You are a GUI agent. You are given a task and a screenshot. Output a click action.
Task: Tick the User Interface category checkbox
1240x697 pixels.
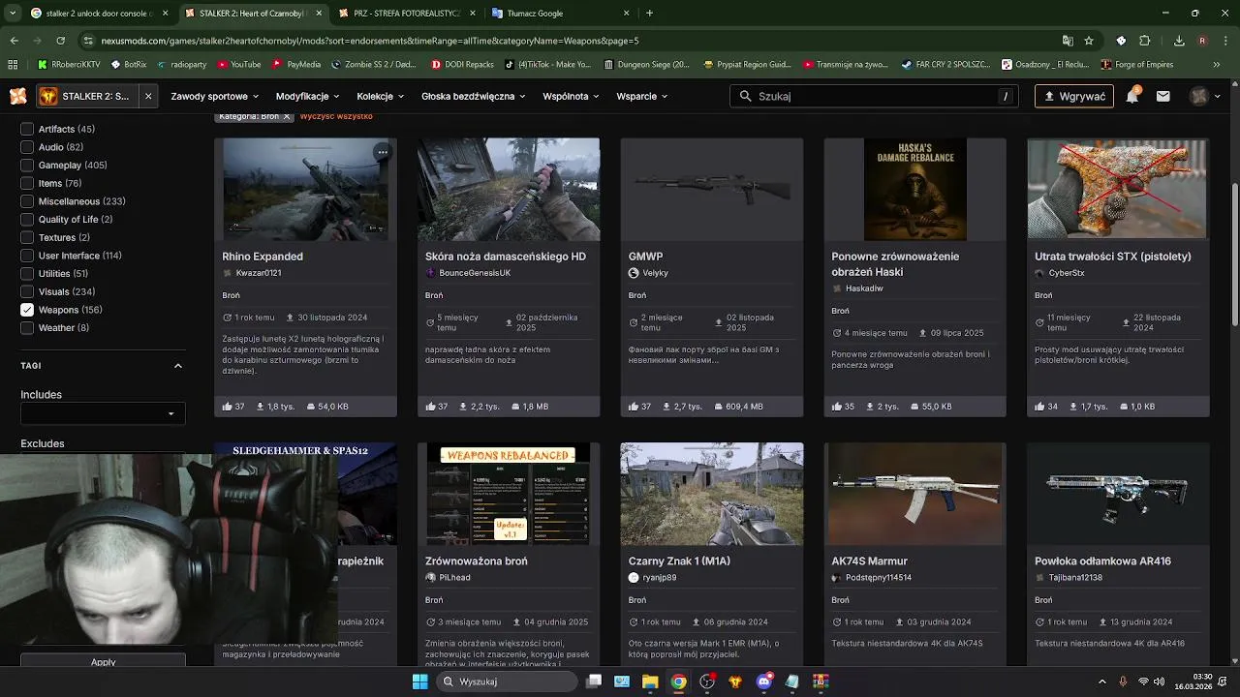coord(27,256)
